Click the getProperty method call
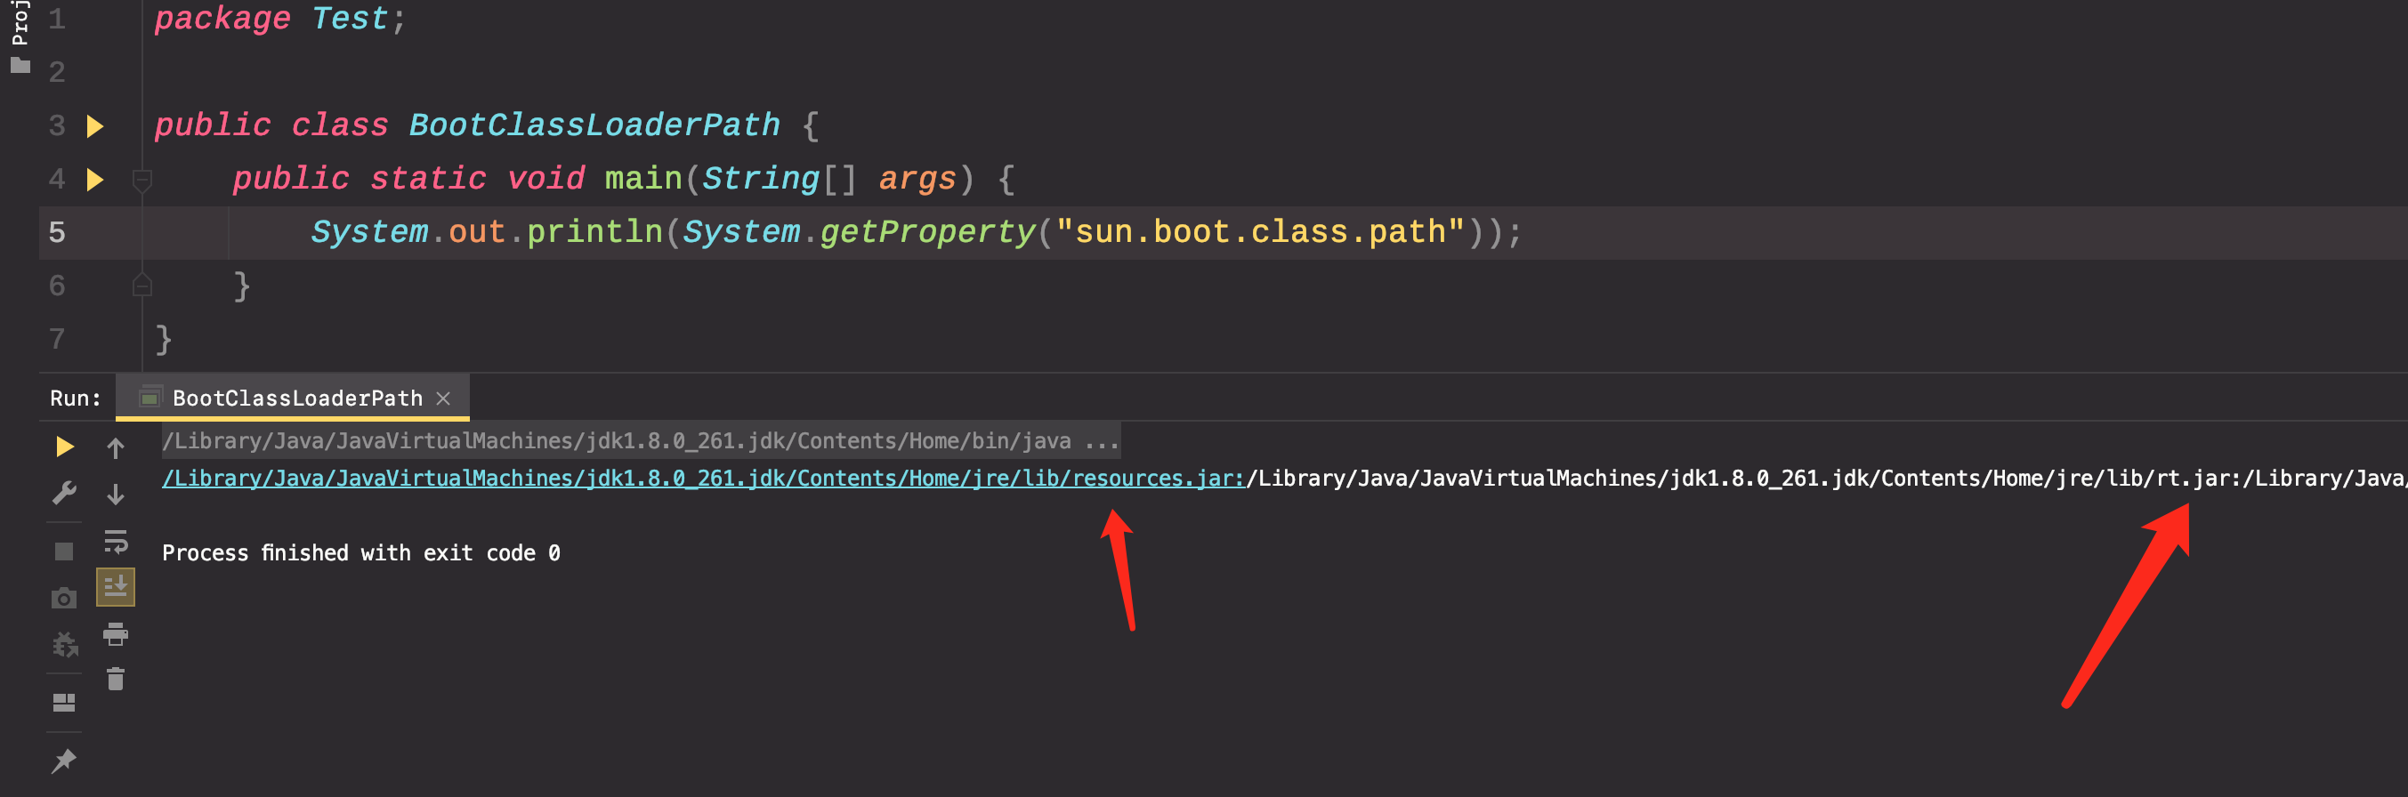 927,232
